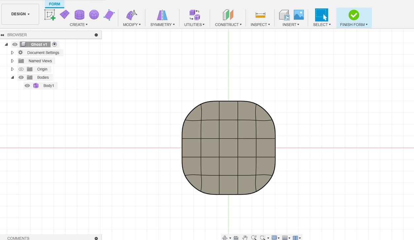Screen dimensions: 414x240
Task: Select the Document Settings row text
Action: [43, 53]
